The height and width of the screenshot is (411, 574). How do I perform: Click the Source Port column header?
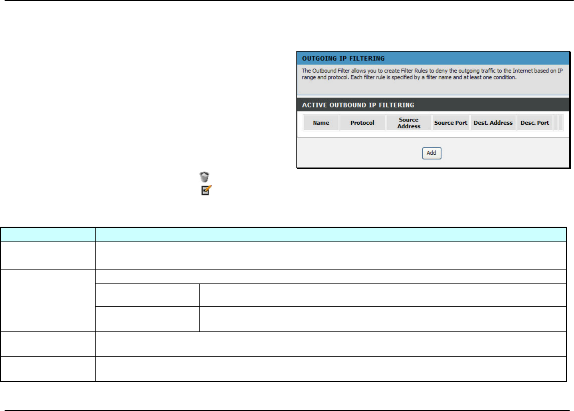(x=451, y=123)
